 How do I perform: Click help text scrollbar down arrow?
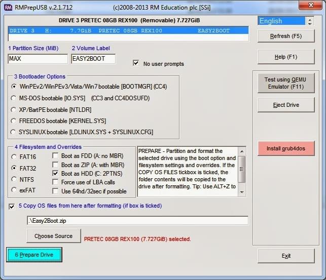coord(242,192)
